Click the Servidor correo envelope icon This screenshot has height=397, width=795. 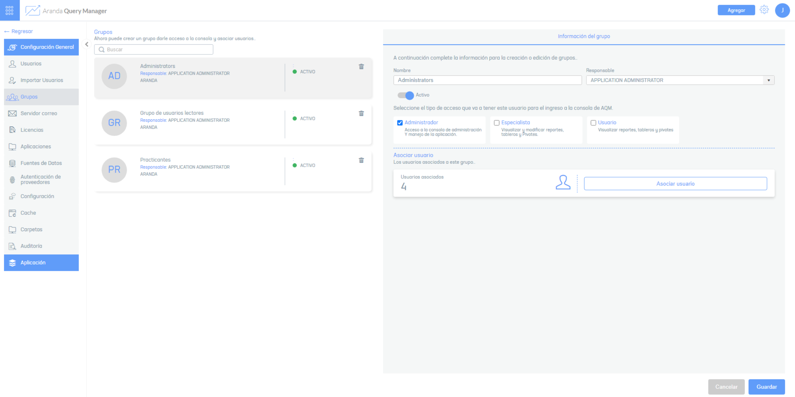coord(12,113)
